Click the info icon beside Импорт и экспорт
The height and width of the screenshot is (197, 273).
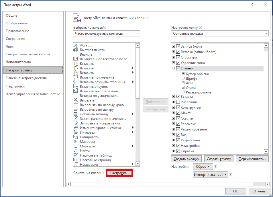click(231, 174)
